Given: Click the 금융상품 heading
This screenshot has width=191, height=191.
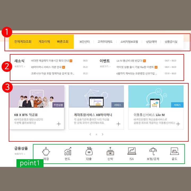Looking at the screenshot, I should [x=21, y=148].
